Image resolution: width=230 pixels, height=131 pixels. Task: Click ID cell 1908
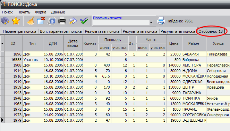click(x=14, y=65)
